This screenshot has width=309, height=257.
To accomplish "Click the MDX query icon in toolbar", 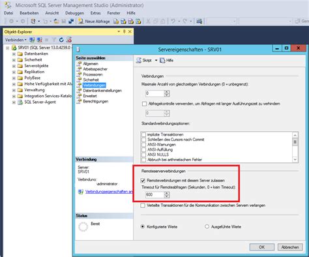I will (123, 22).
